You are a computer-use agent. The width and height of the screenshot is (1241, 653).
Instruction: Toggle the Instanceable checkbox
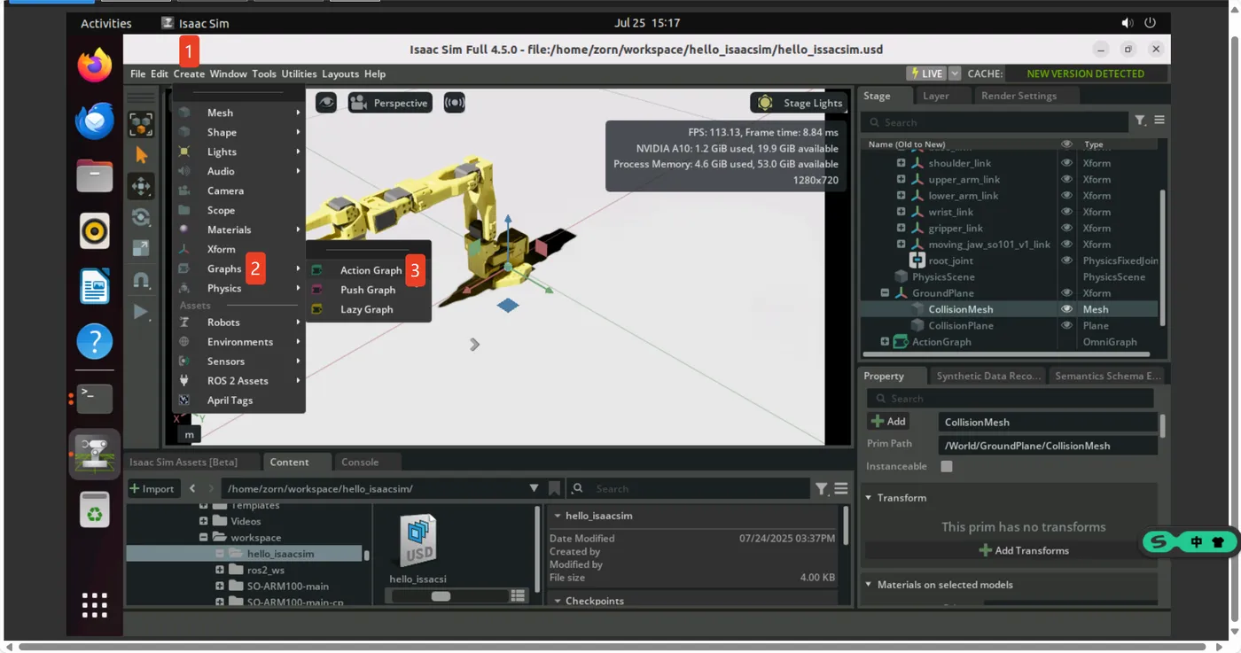[947, 466]
